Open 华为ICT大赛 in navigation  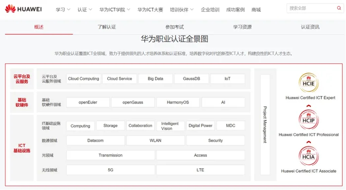click(x=150, y=10)
